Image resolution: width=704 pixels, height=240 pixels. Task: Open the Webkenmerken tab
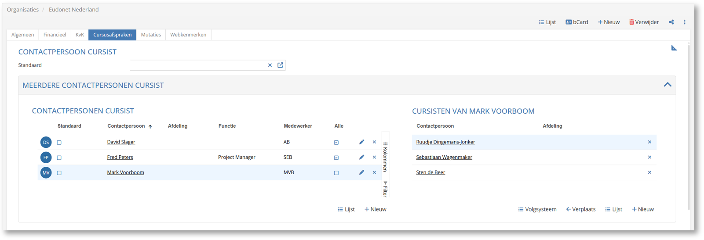pyautogui.click(x=188, y=35)
